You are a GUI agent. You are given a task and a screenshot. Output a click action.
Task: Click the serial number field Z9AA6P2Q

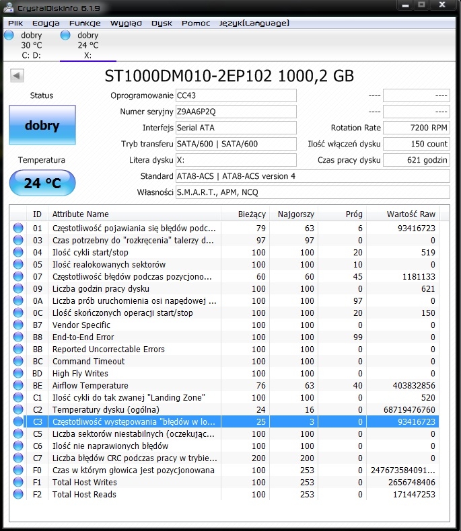tap(236, 112)
